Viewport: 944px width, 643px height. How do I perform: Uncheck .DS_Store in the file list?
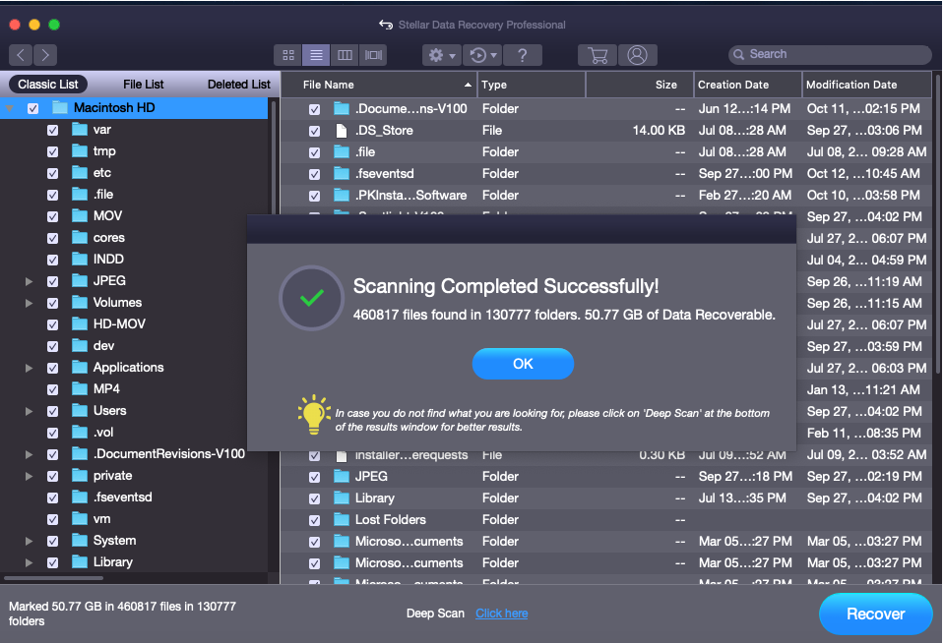coord(314,131)
